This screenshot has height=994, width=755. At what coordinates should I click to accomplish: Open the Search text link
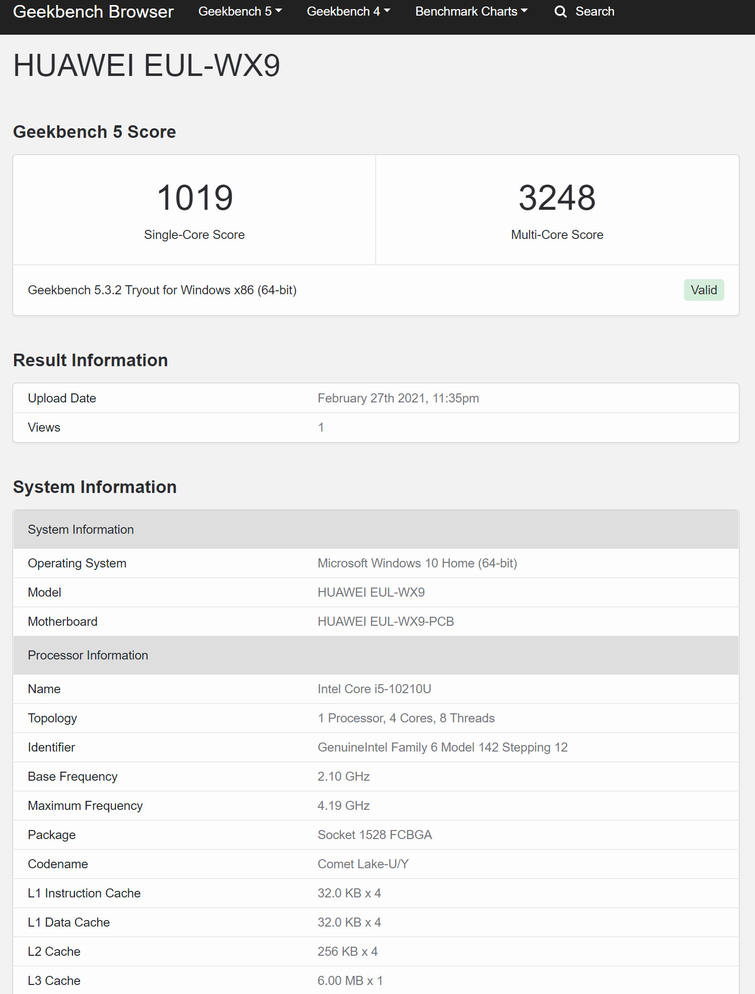point(594,12)
